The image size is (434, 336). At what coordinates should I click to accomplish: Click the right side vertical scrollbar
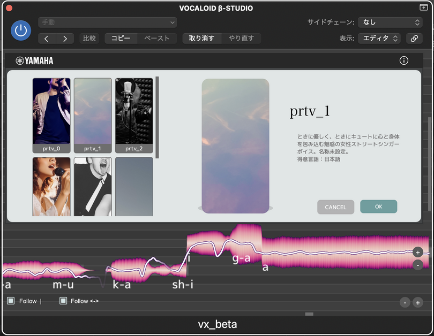(429, 164)
